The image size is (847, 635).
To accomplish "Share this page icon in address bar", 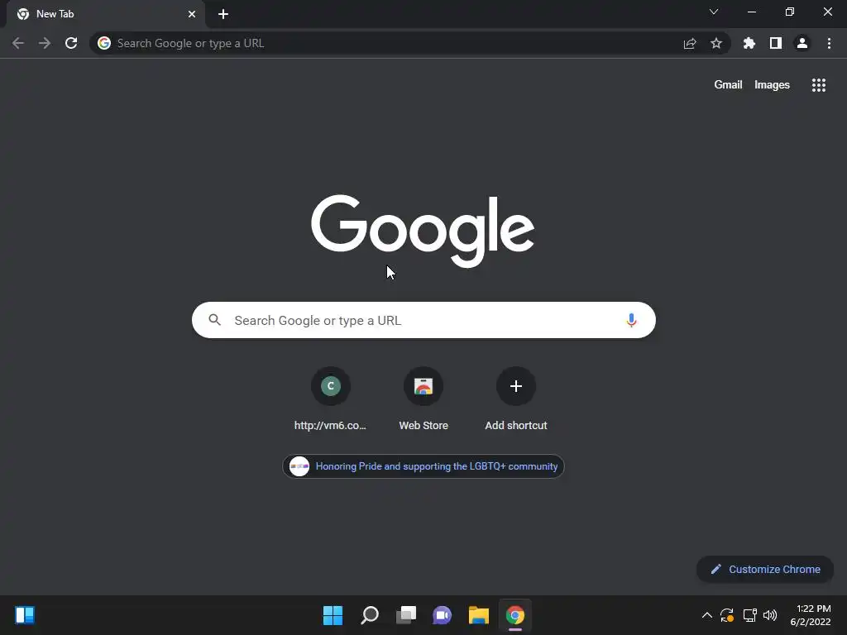I will [x=690, y=43].
